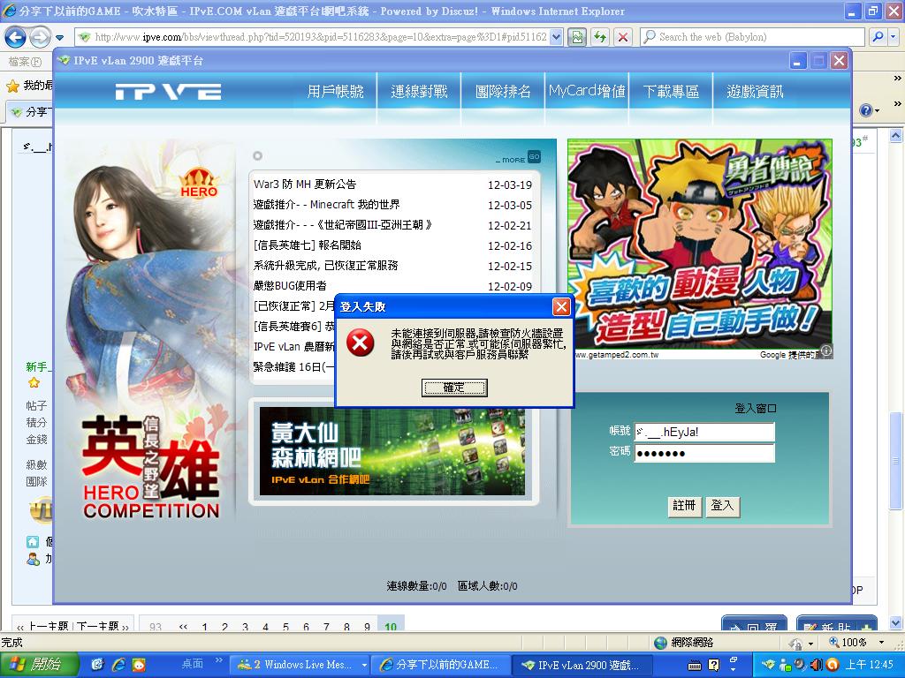Image resolution: width=905 pixels, height=678 pixels.
Task: Open the search provider dropdown arrow
Action: point(892,37)
